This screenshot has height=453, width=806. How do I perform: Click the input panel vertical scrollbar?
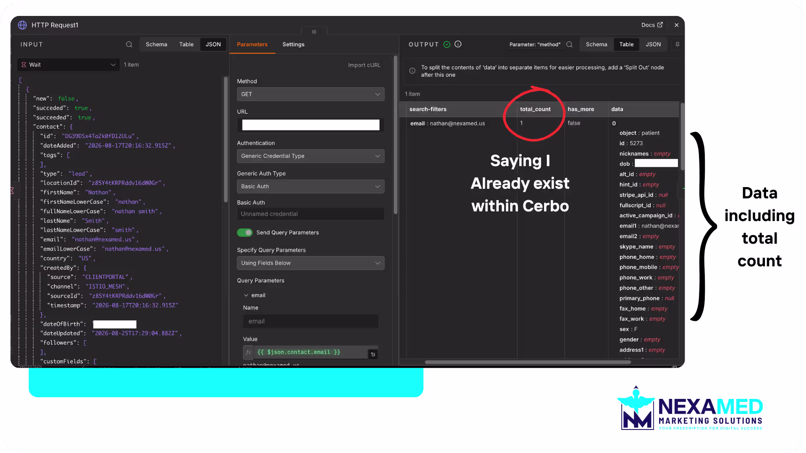[x=226, y=139]
